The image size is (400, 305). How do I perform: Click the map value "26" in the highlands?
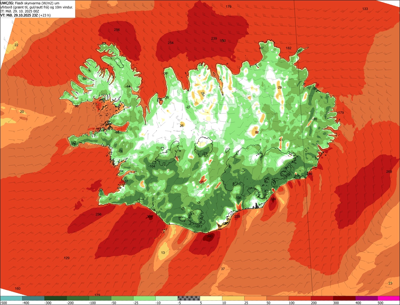click(x=182, y=126)
